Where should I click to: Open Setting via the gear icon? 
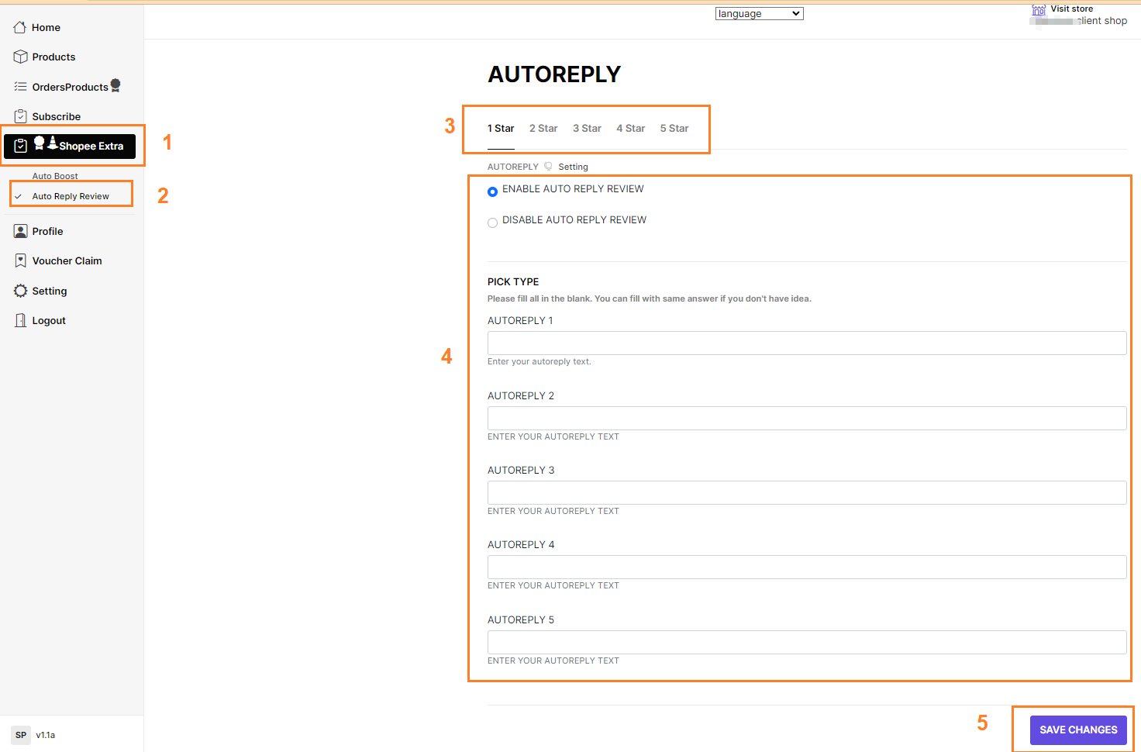20,291
